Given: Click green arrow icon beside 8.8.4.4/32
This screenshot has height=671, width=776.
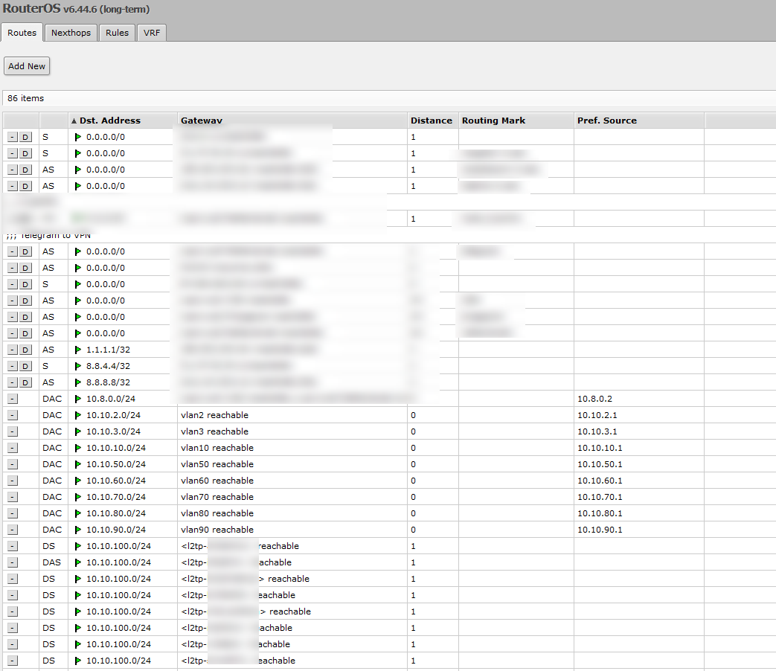Looking at the screenshot, I should [77, 366].
